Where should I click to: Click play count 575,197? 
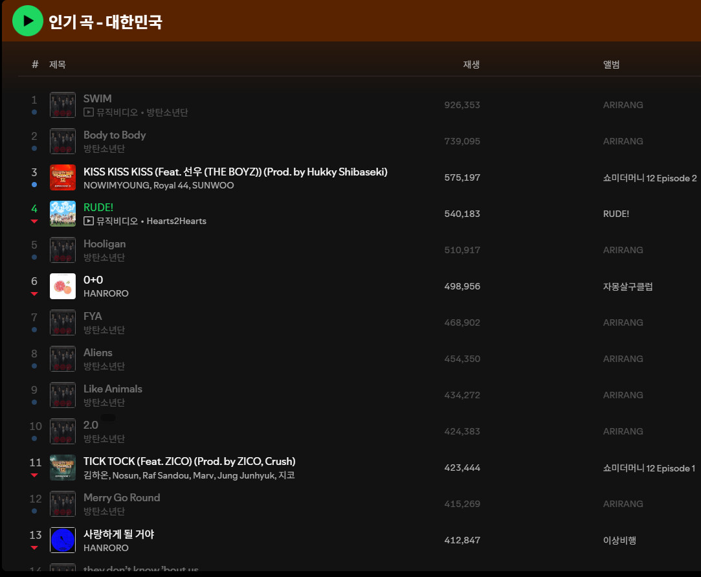point(462,177)
